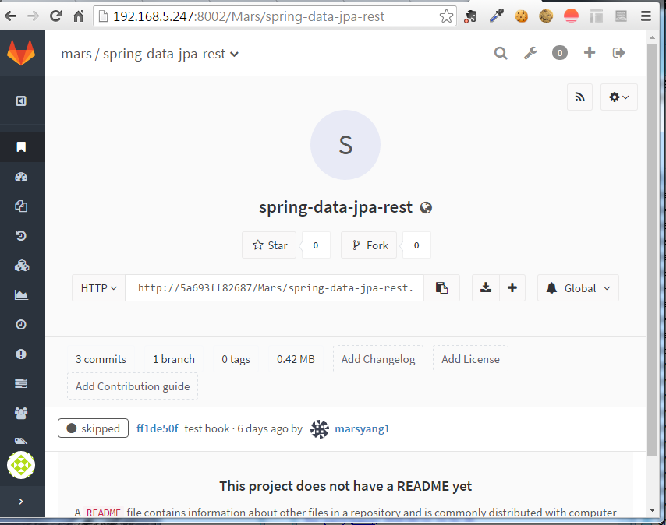The image size is (666, 525).
Task: Open the Milestones clock icon in sidebar
Action: 21,324
